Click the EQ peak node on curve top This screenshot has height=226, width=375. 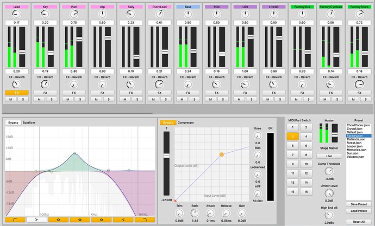pos(74,153)
